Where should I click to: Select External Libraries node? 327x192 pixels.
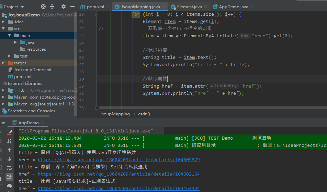coord(25,84)
